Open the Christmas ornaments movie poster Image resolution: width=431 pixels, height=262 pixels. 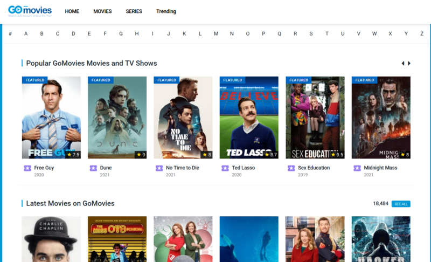pos(183,239)
